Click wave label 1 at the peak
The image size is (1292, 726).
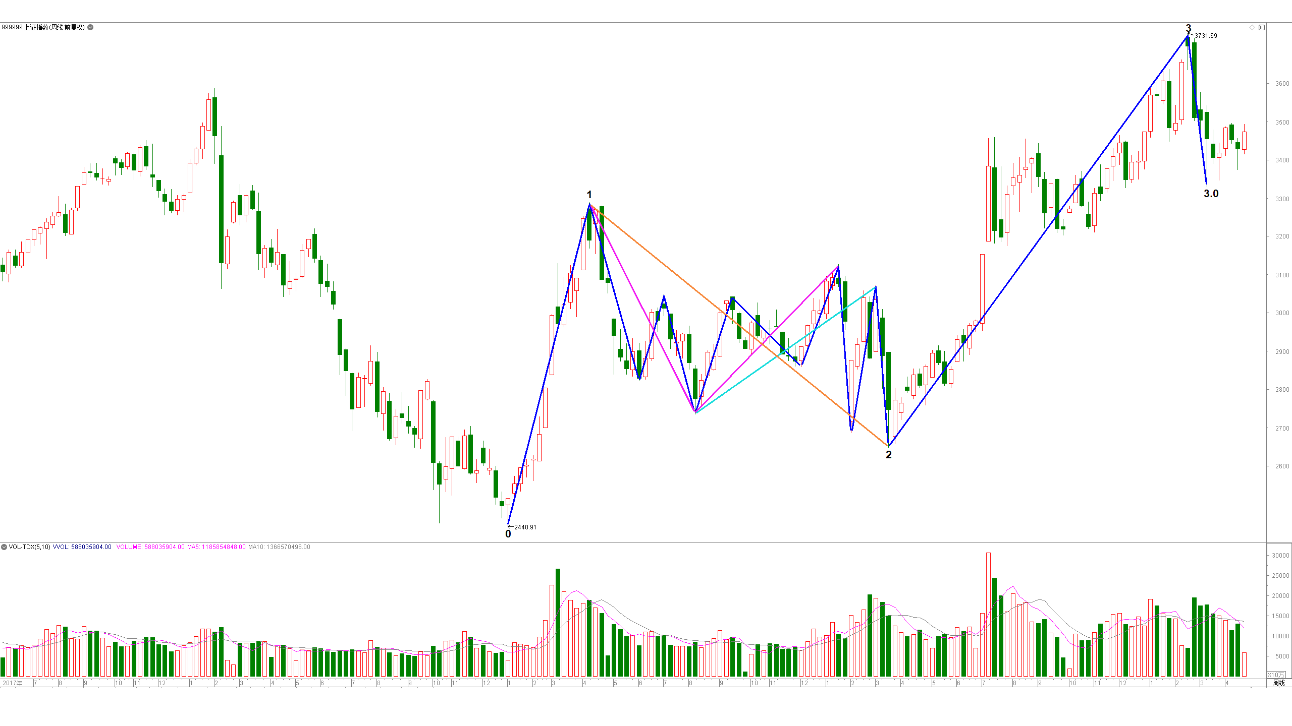(x=589, y=195)
